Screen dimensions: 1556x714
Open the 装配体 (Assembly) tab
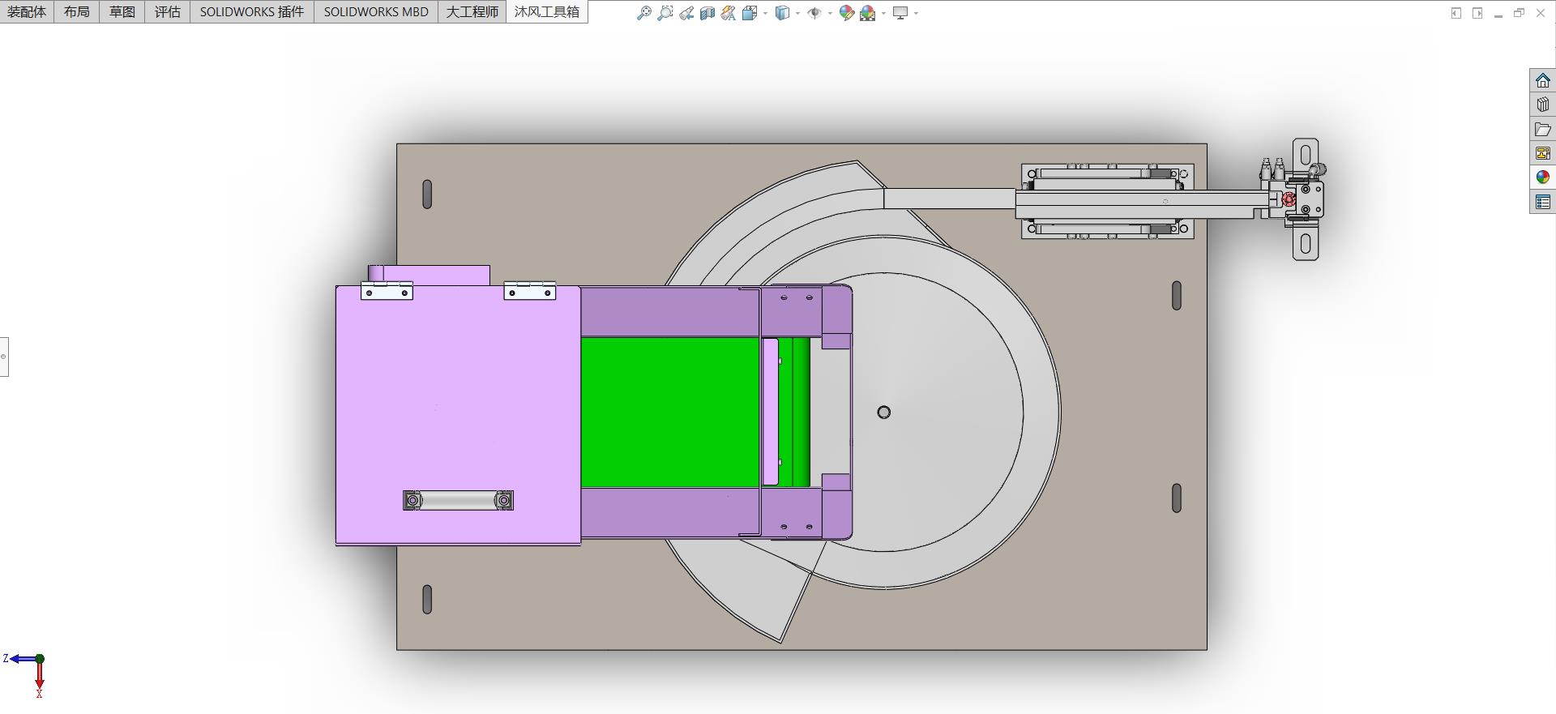coord(27,11)
